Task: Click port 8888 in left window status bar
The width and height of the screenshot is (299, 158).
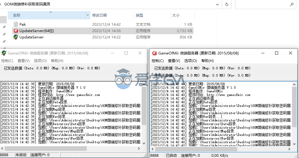Action: [x=4, y=155]
